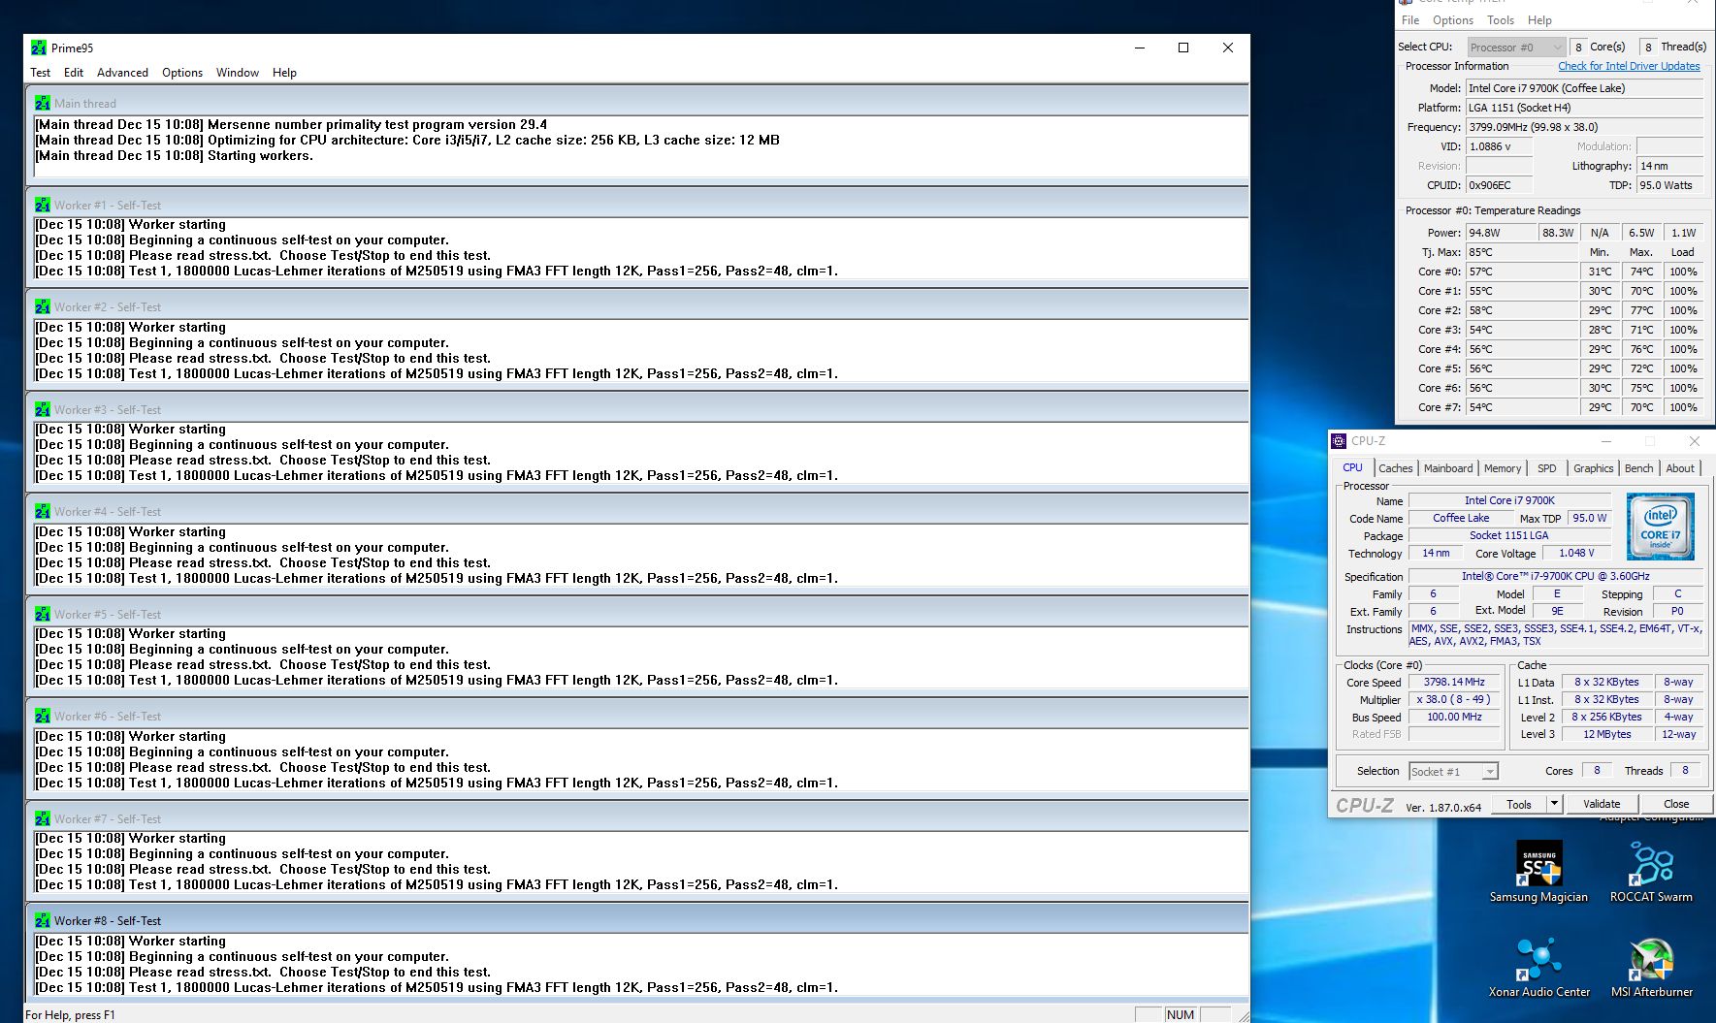This screenshot has width=1716, height=1023.
Task: Switch to the About tab in CPU-Z
Action: tap(1680, 468)
